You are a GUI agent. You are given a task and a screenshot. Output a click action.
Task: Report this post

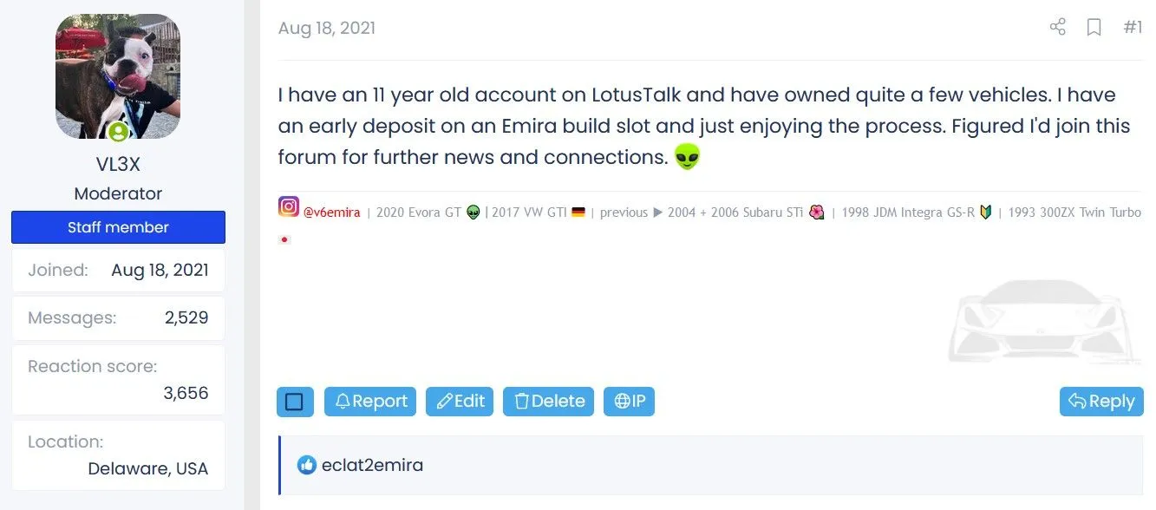point(370,402)
